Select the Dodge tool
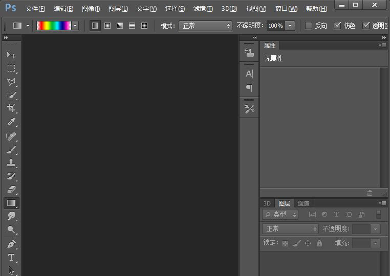This screenshot has width=390, height=276. click(x=11, y=229)
